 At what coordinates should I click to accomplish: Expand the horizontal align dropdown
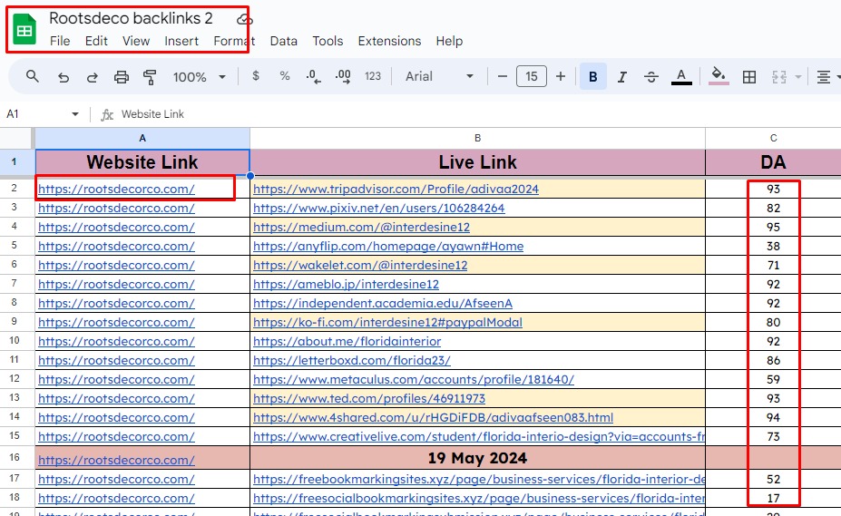coord(826,77)
